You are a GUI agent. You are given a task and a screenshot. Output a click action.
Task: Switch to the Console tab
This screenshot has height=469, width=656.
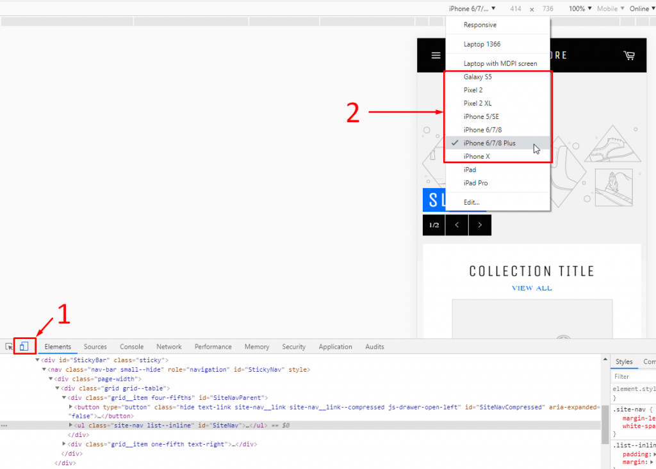[x=131, y=346]
